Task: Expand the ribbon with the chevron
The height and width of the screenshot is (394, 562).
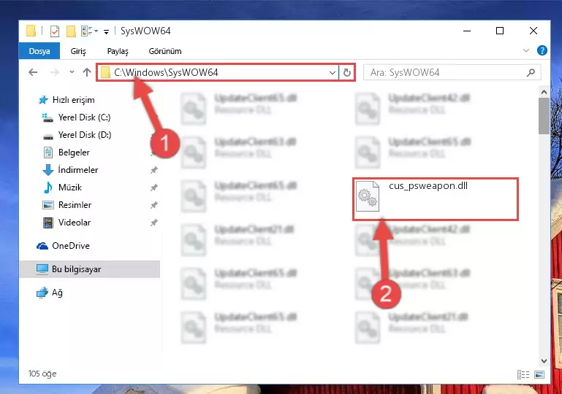Action: (525, 50)
